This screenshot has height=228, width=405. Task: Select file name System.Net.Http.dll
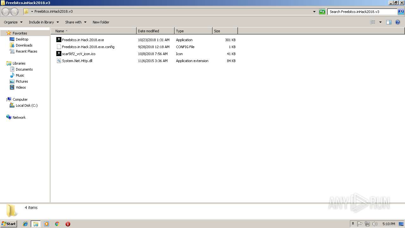[x=77, y=61]
